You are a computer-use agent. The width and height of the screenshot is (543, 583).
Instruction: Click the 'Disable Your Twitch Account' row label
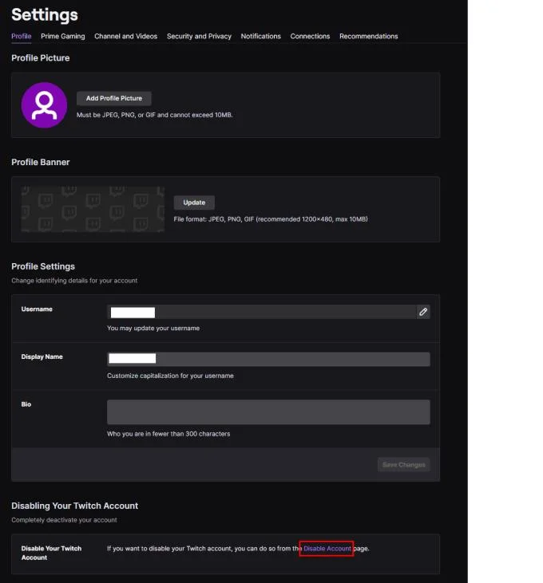51,553
